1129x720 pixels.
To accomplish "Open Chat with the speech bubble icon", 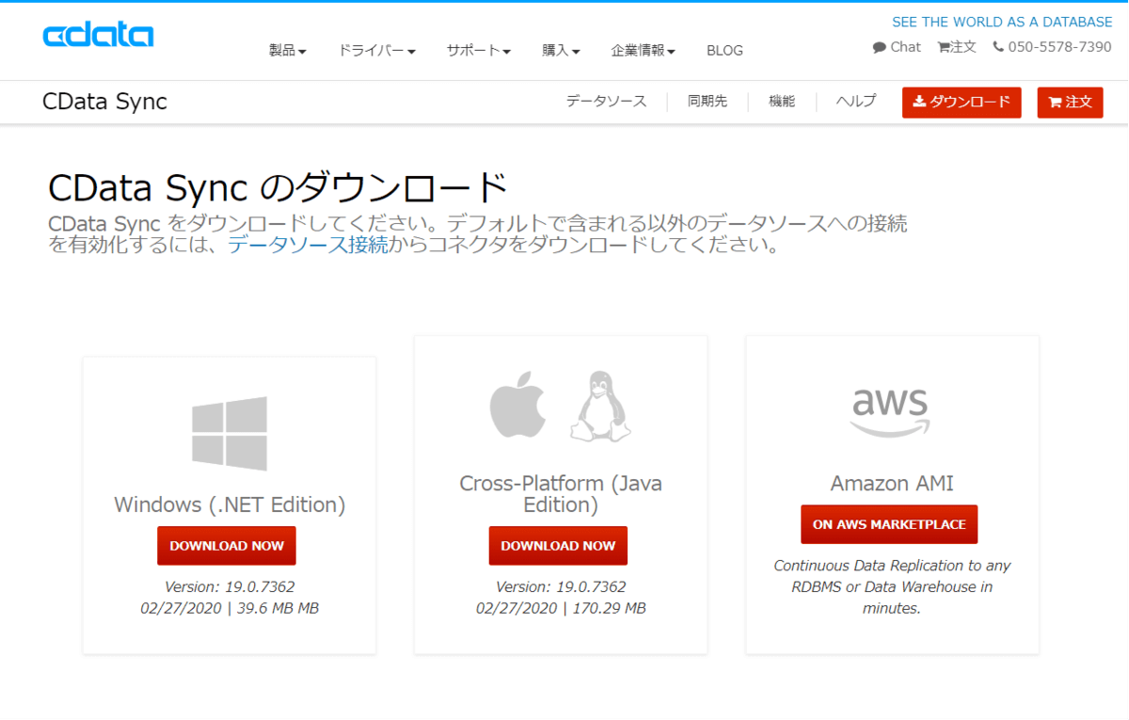I will pyautogui.click(x=897, y=47).
